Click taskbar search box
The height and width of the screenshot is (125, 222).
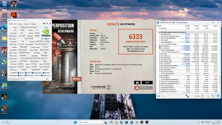click(x=91, y=122)
